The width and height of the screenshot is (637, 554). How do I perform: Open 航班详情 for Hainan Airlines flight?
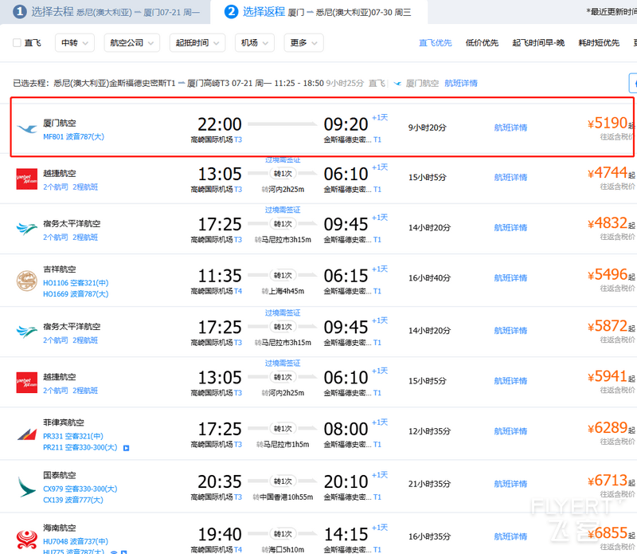[510, 537]
